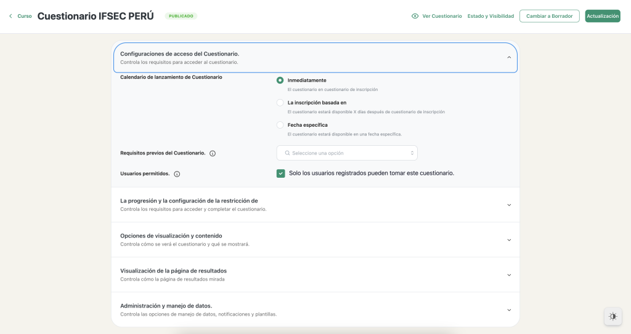Expand La progresión y la configuración de la restricción
631x334 pixels.
[x=315, y=205]
